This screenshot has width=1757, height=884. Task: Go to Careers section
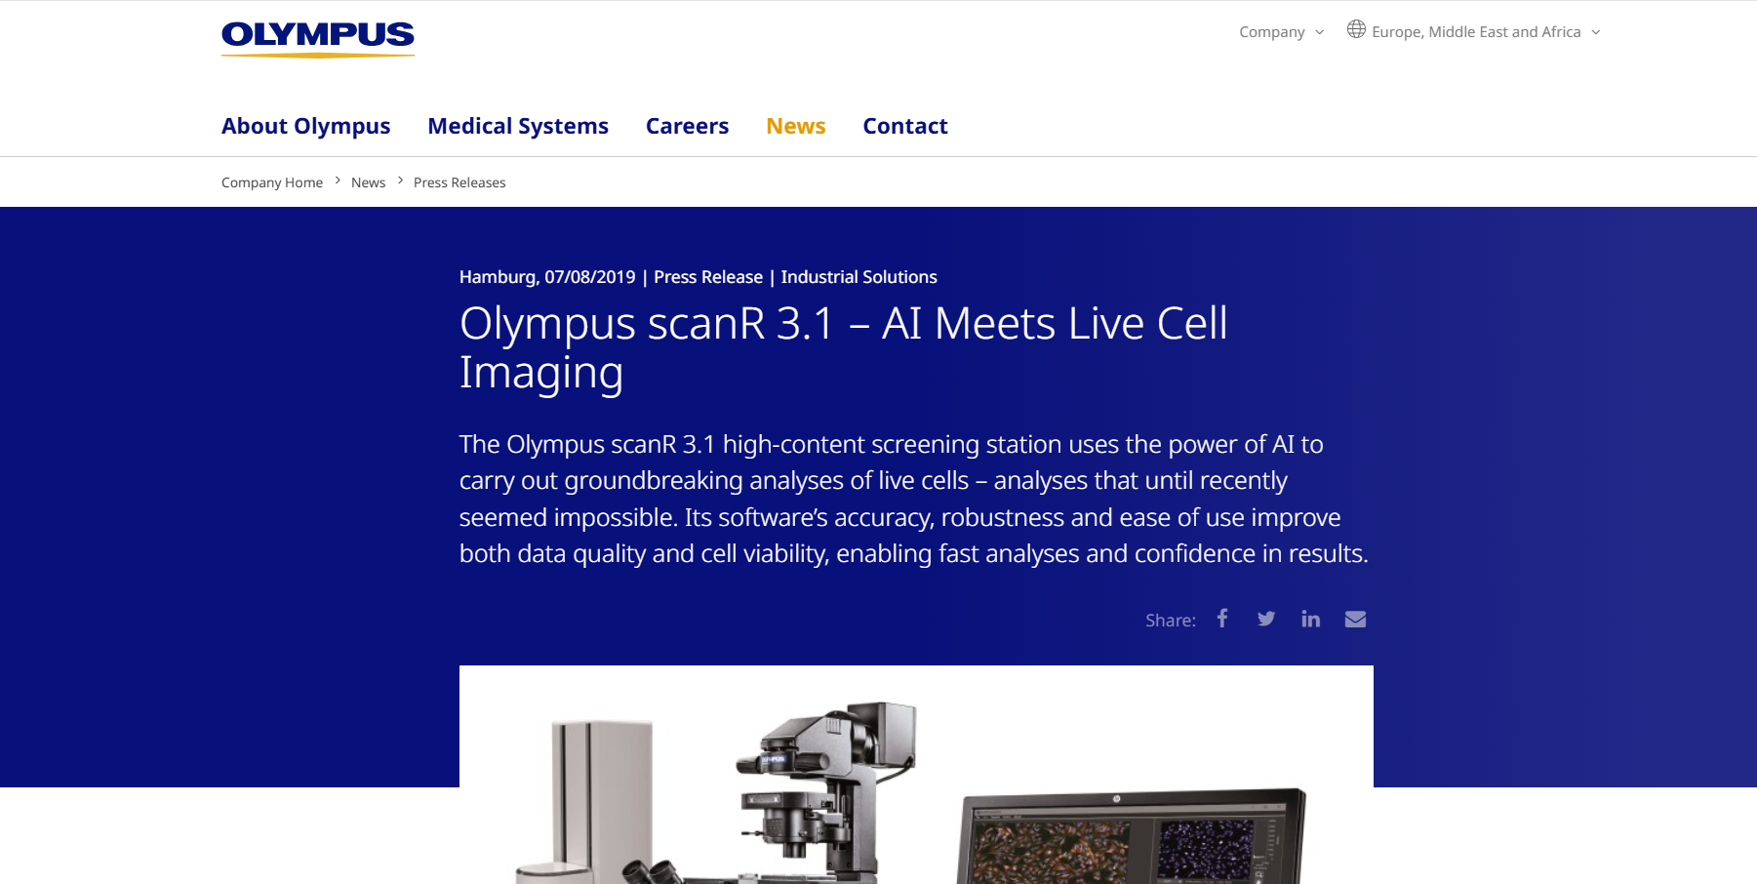pos(687,126)
